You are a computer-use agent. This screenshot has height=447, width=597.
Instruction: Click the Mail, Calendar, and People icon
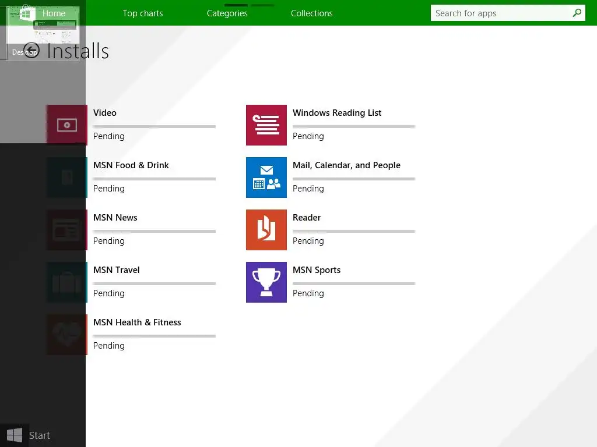pyautogui.click(x=266, y=178)
